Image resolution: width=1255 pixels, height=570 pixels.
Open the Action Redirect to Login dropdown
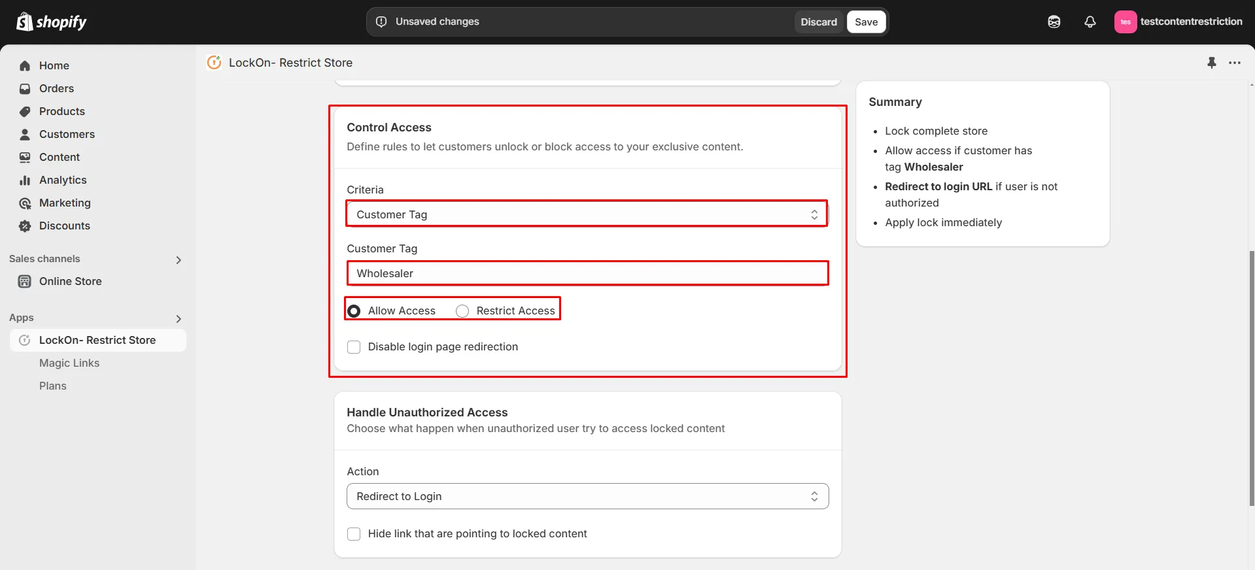(x=587, y=496)
